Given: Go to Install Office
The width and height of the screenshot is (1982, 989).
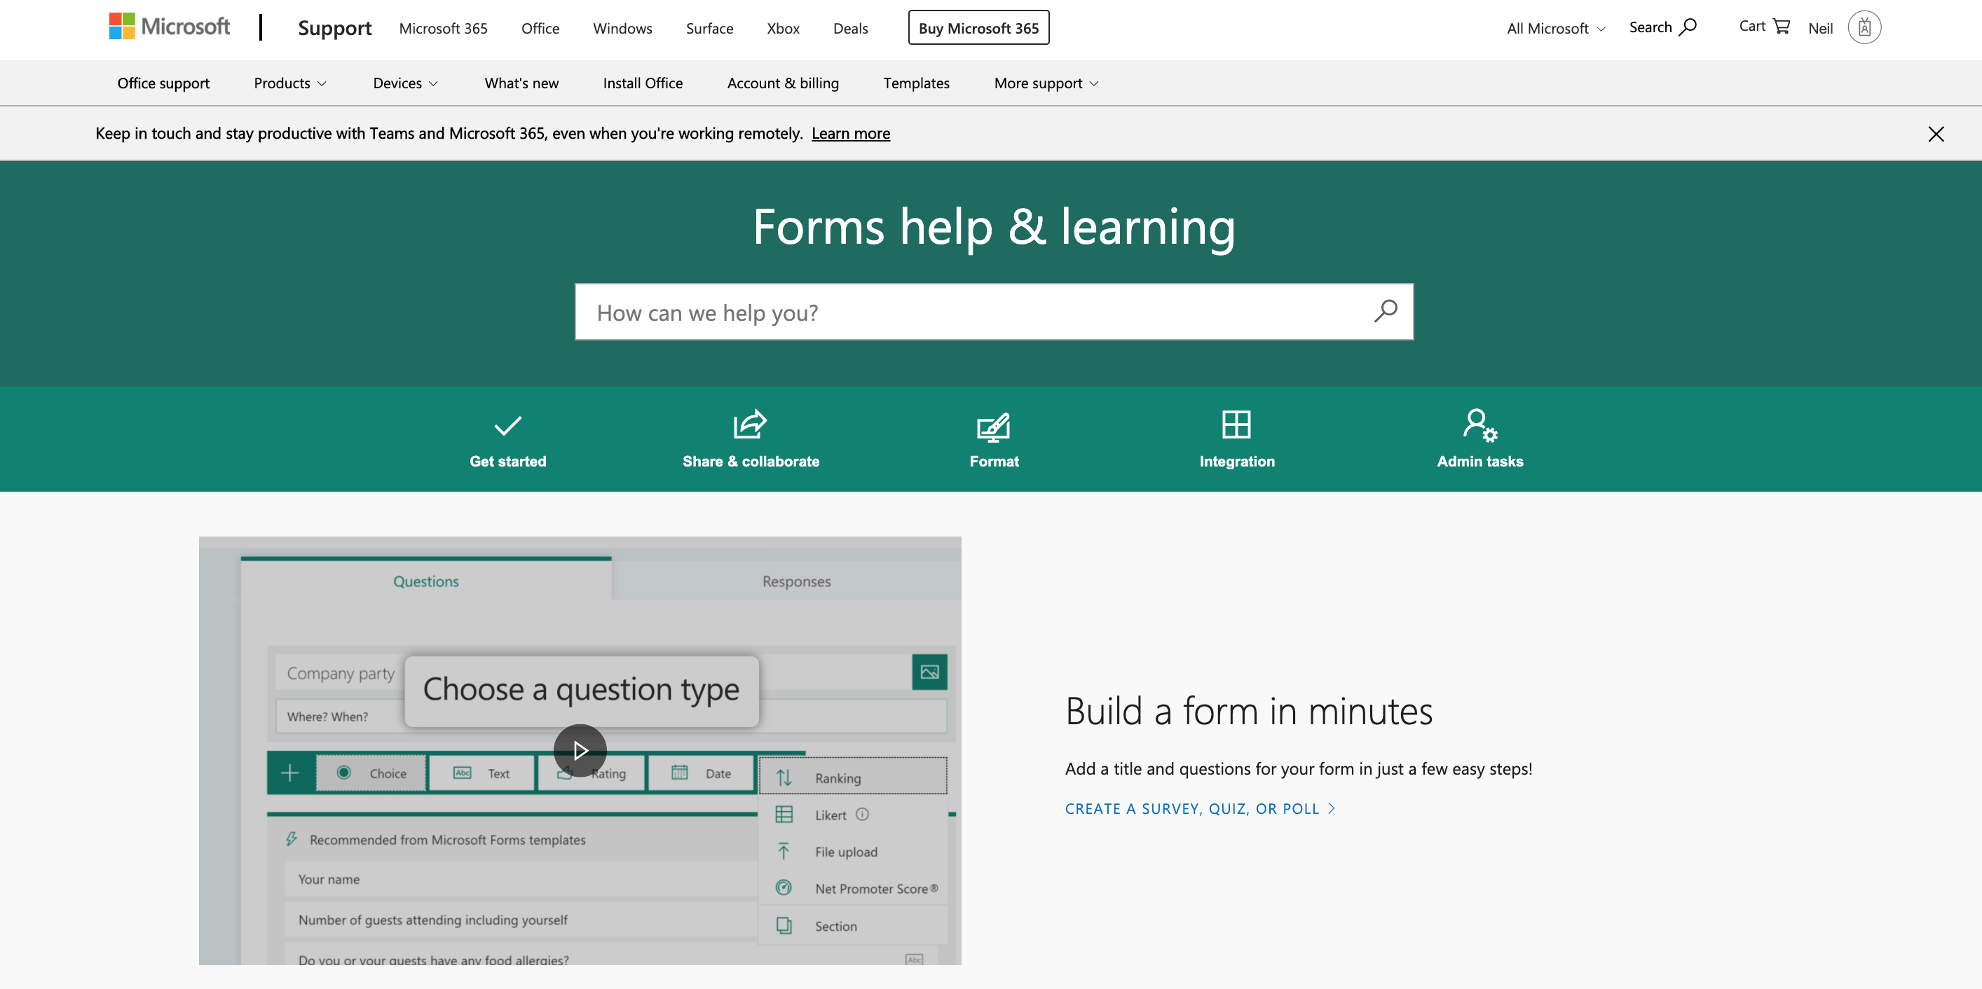Looking at the screenshot, I should point(643,83).
